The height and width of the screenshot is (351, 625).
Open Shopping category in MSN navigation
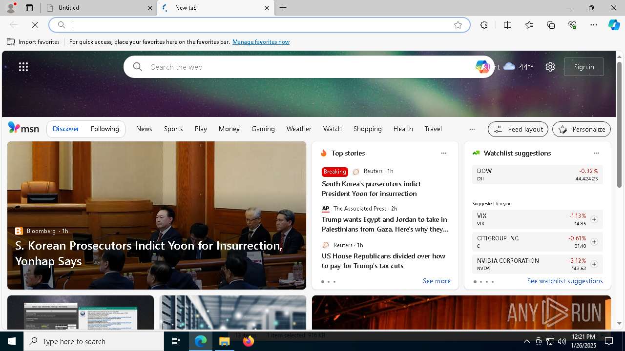[368, 129]
